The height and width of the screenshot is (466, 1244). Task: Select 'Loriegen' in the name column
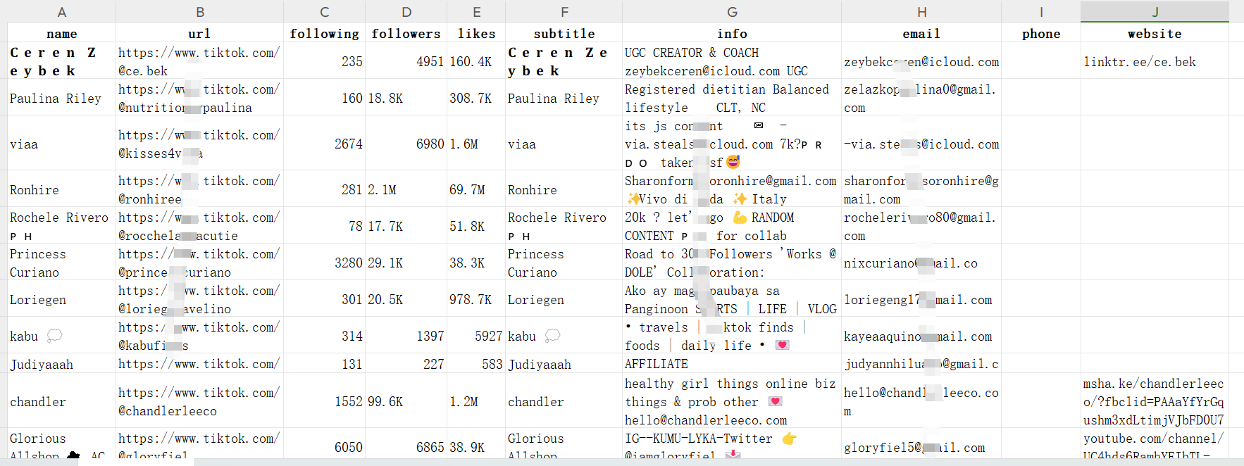[61, 299]
